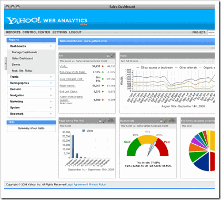
Task: Open the Settings menu
Action: (59, 32)
